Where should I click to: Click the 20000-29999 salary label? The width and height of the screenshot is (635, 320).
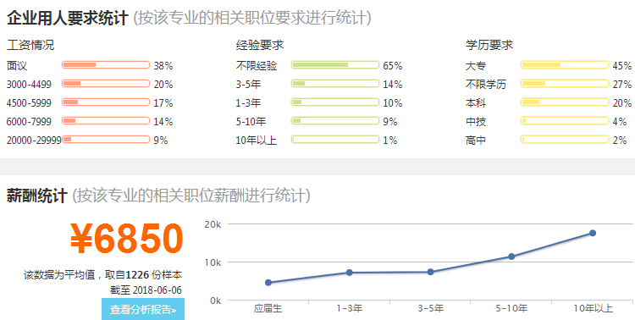[34, 141]
